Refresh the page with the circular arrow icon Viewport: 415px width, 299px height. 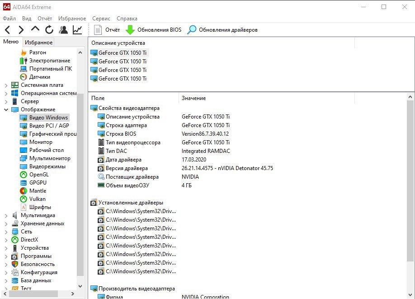[x=49, y=30]
